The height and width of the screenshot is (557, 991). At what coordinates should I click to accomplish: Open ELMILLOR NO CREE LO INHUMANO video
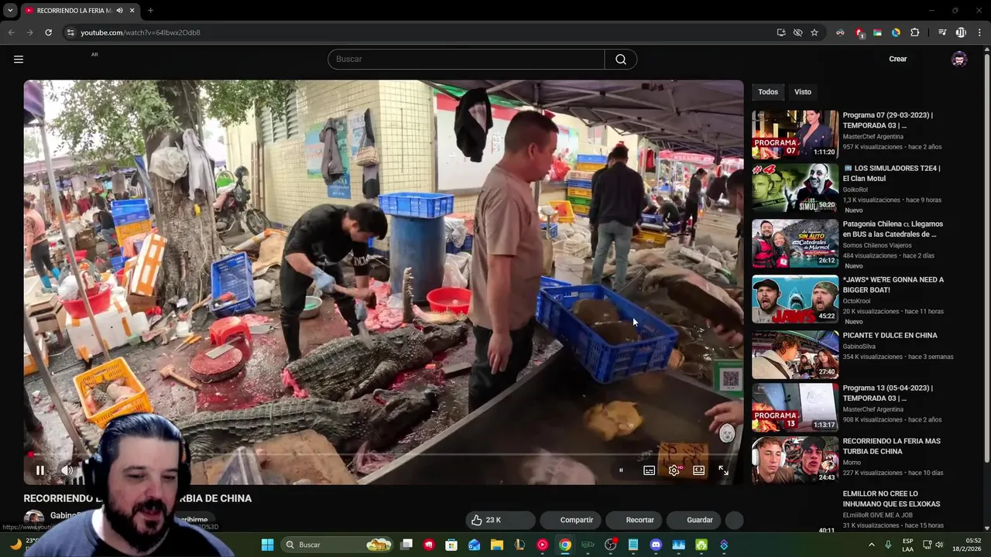pos(891,498)
